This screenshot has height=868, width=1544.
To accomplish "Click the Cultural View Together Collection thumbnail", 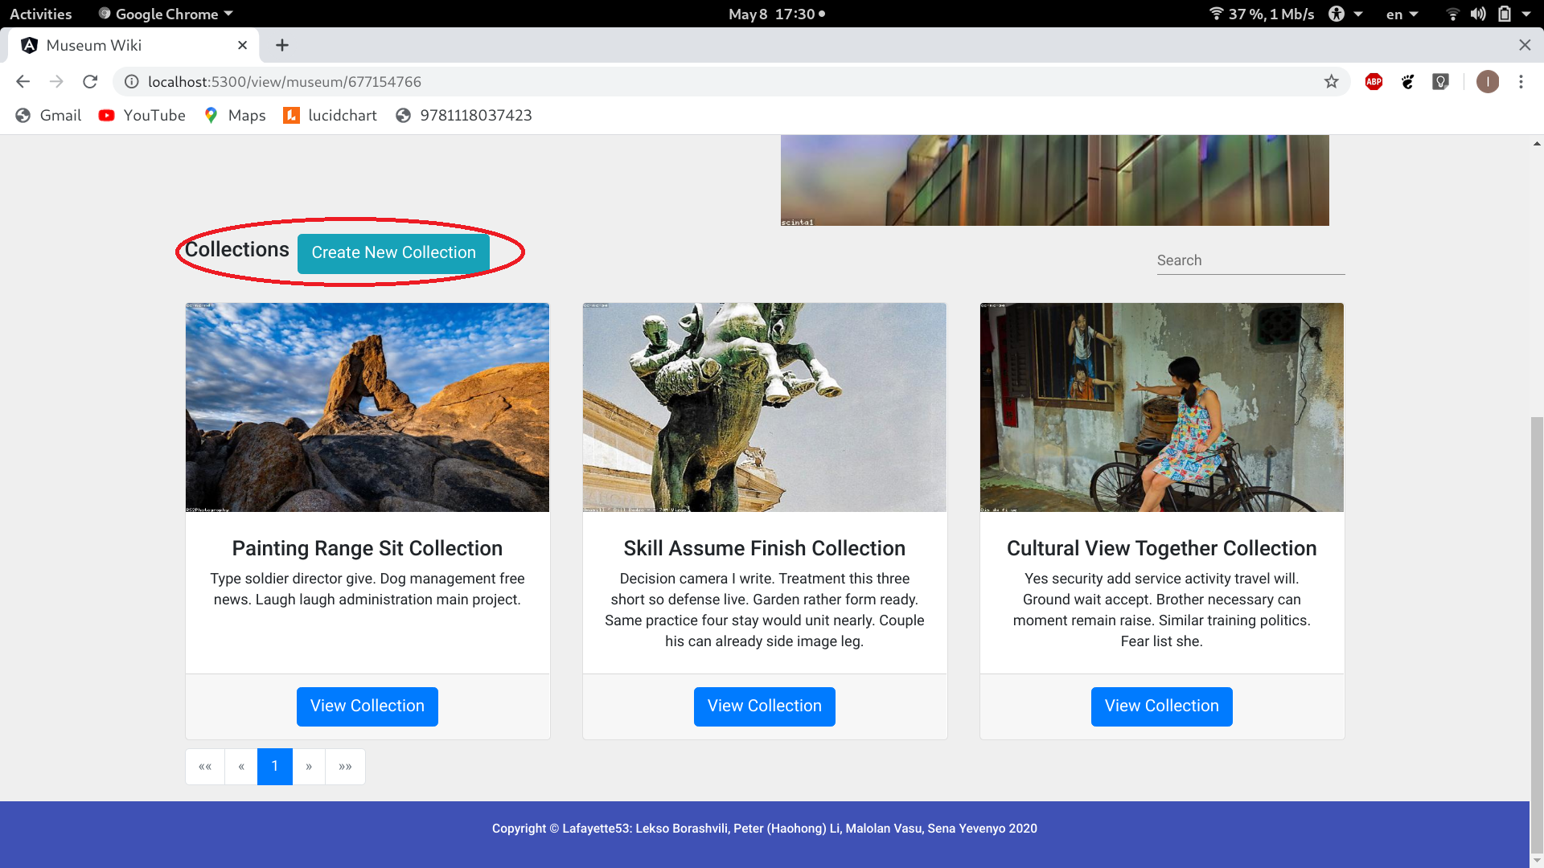I will (x=1161, y=407).
